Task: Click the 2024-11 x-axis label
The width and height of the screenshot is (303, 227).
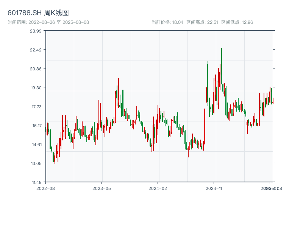Action: [214, 188]
